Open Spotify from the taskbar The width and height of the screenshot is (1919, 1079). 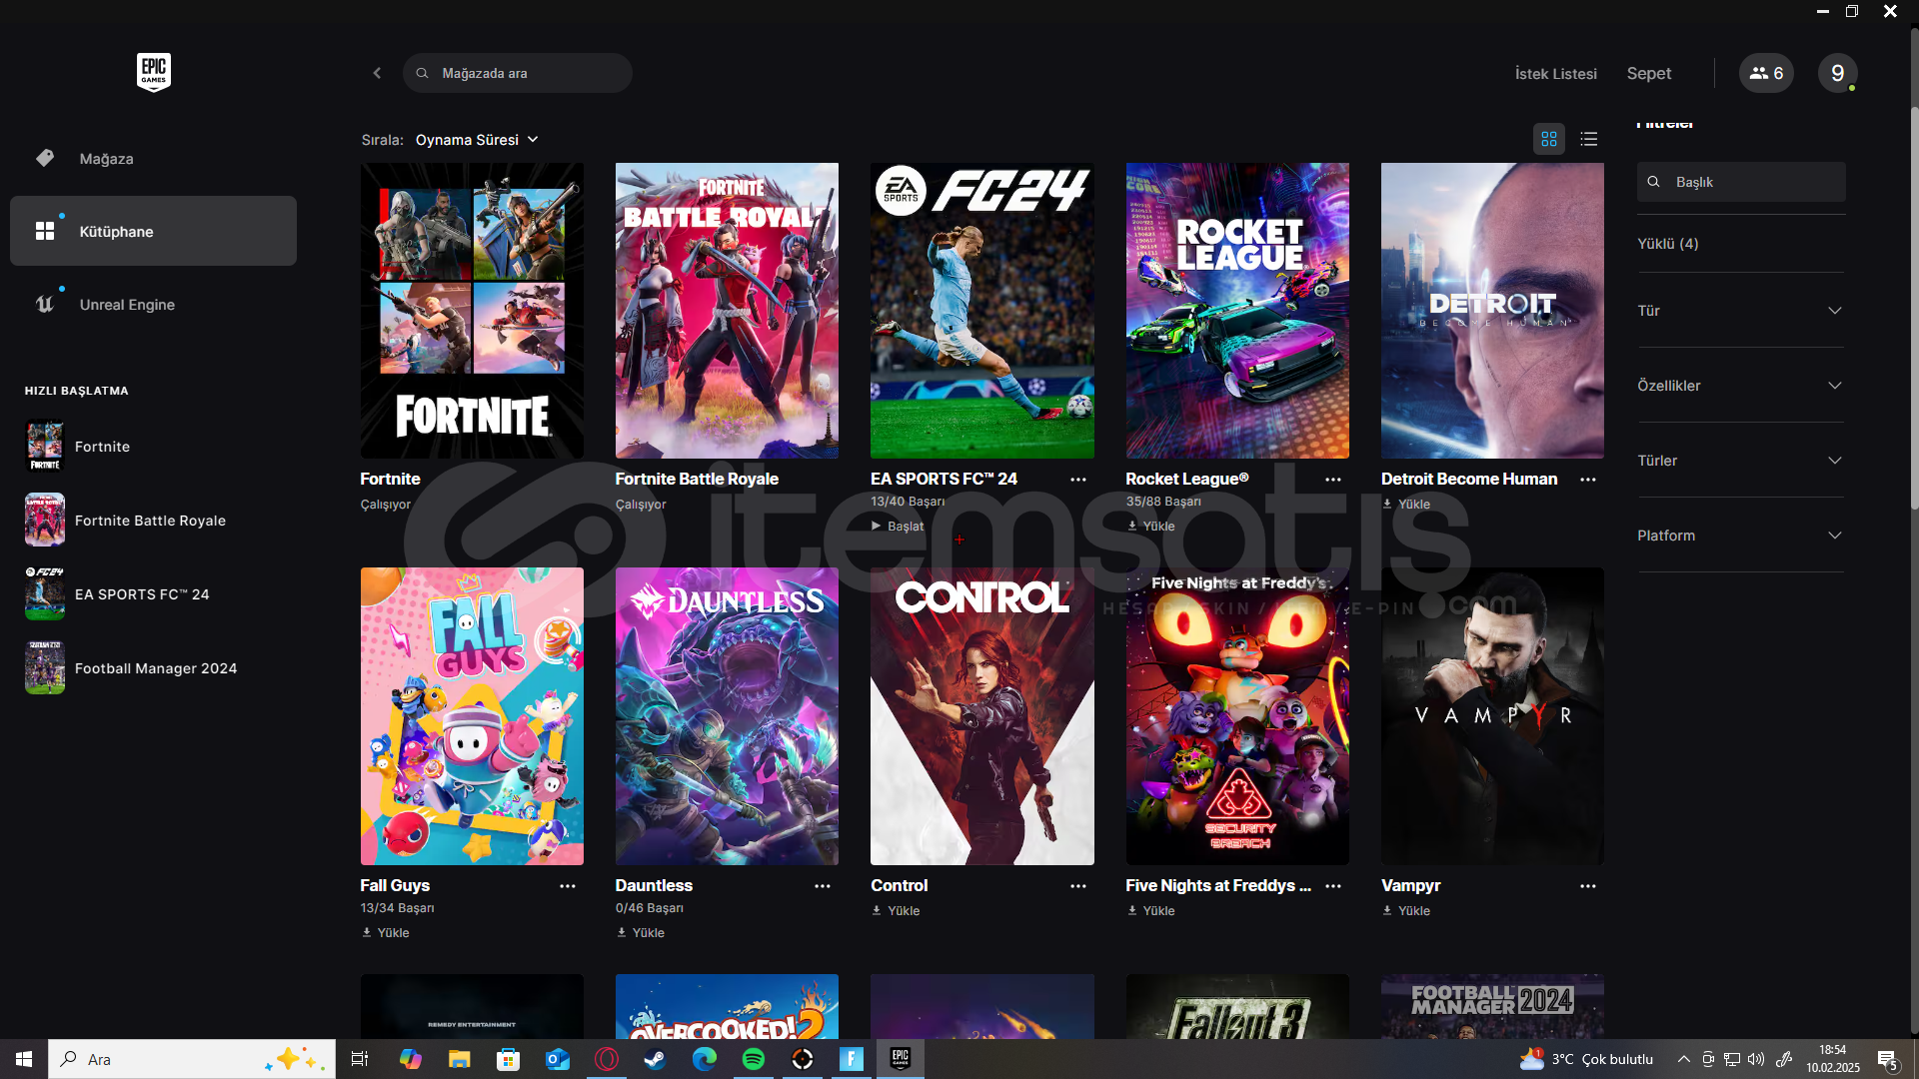(754, 1059)
